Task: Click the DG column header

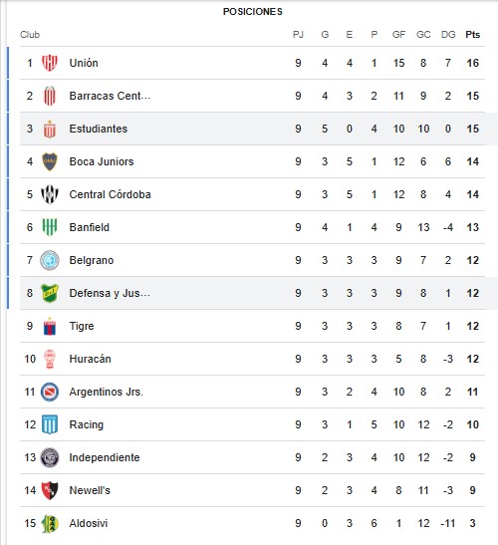Action: coord(448,35)
